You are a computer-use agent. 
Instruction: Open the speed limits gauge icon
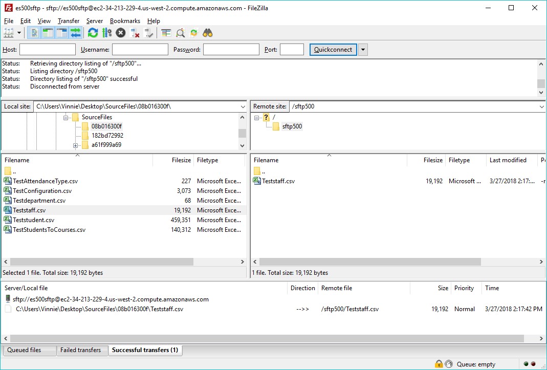[x=449, y=364]
